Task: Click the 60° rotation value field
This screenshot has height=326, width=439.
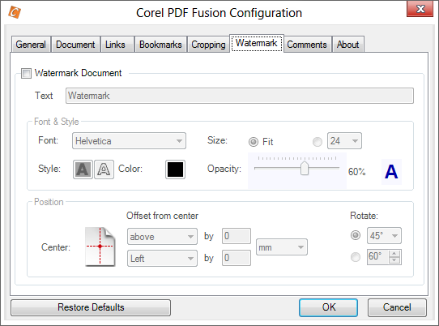Action: pos(378,257)
